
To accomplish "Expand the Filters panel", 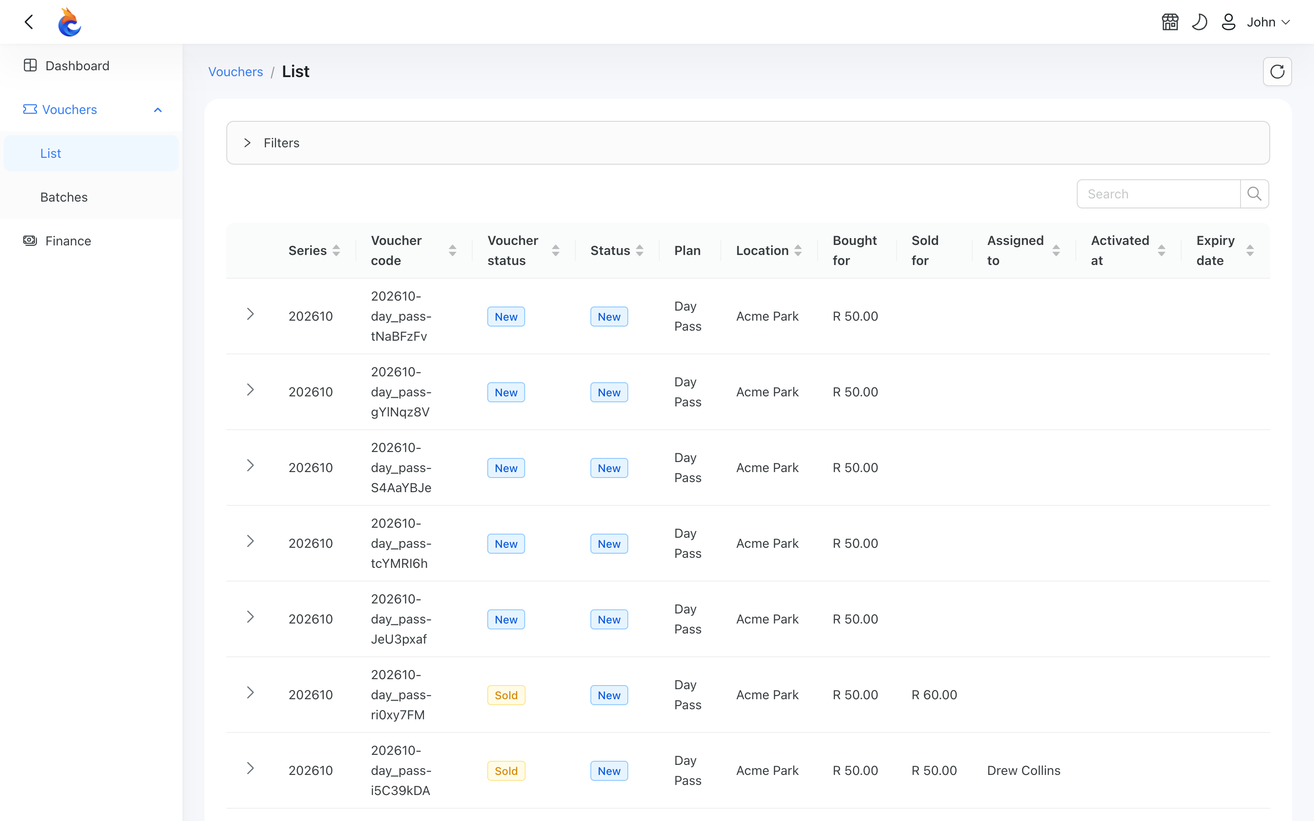I will (748, 143).
